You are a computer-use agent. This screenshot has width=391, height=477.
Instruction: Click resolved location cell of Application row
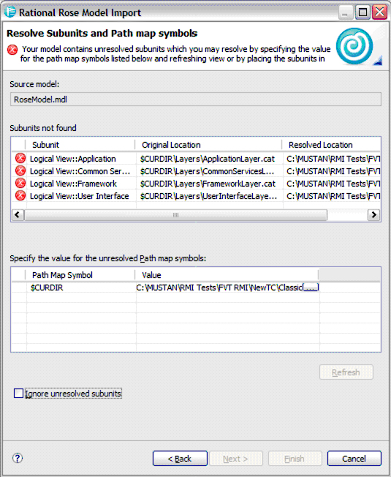(332, 159)
